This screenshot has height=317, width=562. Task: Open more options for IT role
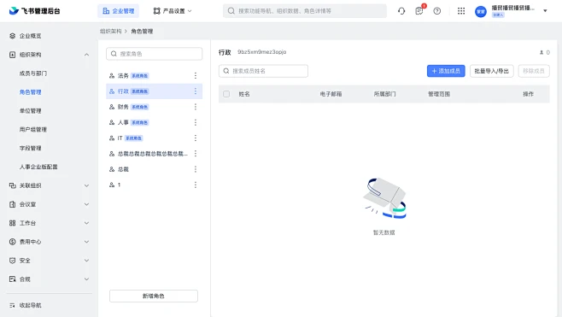[x=196, y=138]
